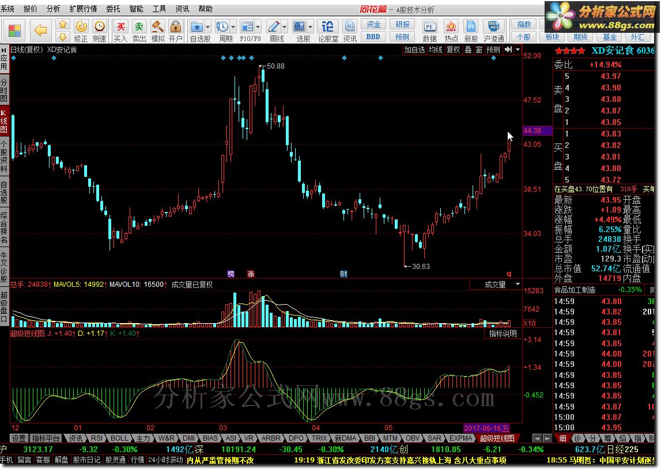Toggle 均线 moving average display
The width and height of the screenshot is (661, 470).
tap(436, 50)
